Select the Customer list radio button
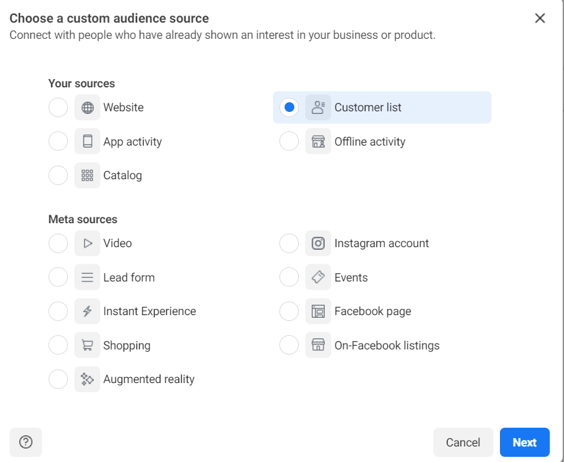The width and height of the screenshot is (564, 462). [x=289, y=107]
